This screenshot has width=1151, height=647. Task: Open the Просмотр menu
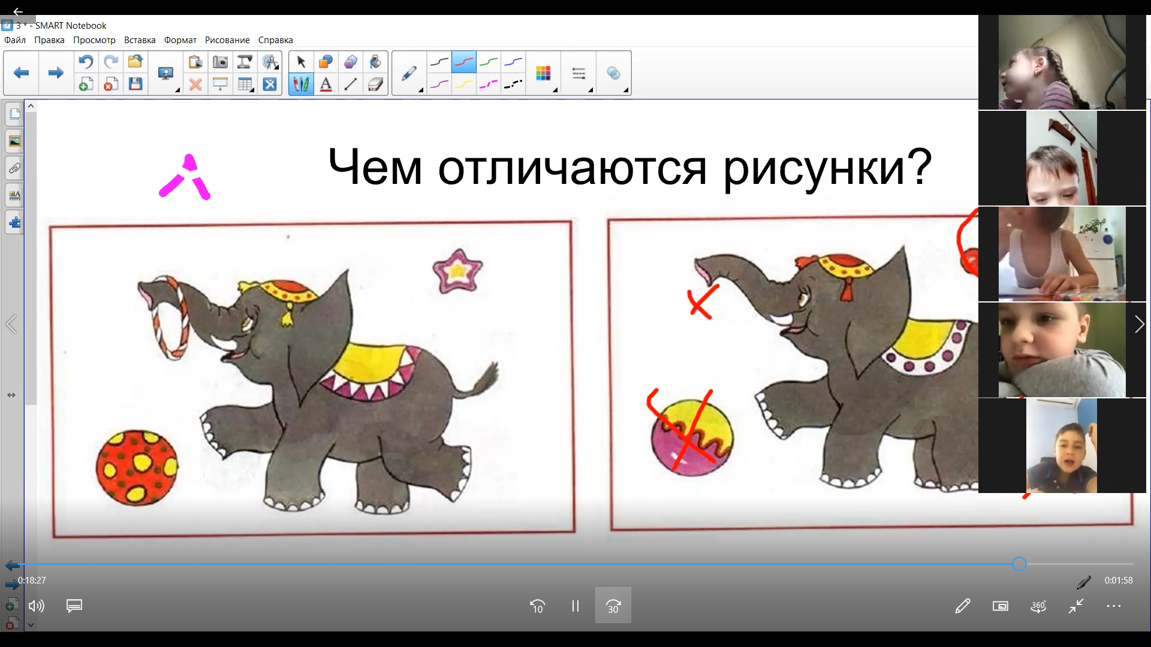pos(94,40)
